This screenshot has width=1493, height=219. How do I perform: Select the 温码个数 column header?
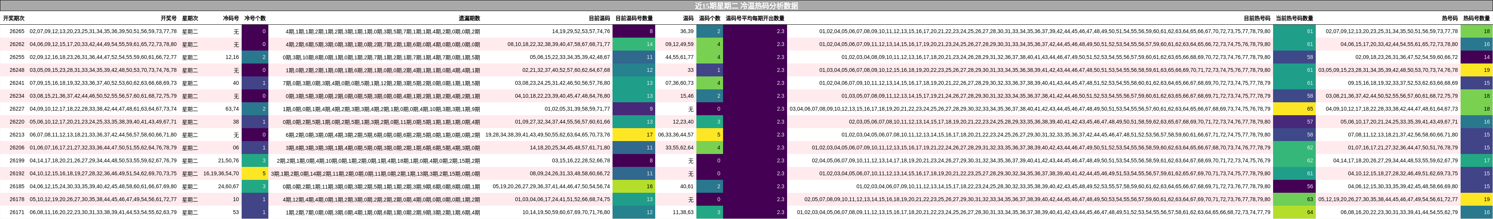710,19
